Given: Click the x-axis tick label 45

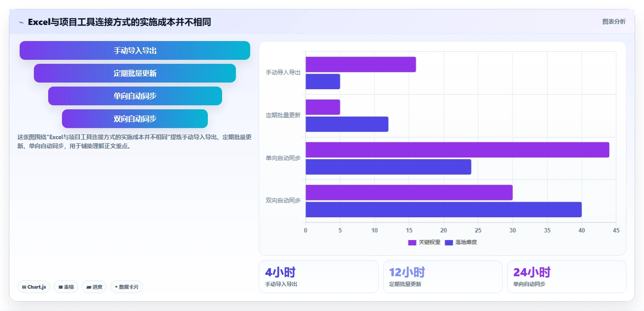Looking at the screenshot, I should coord(616,230).
